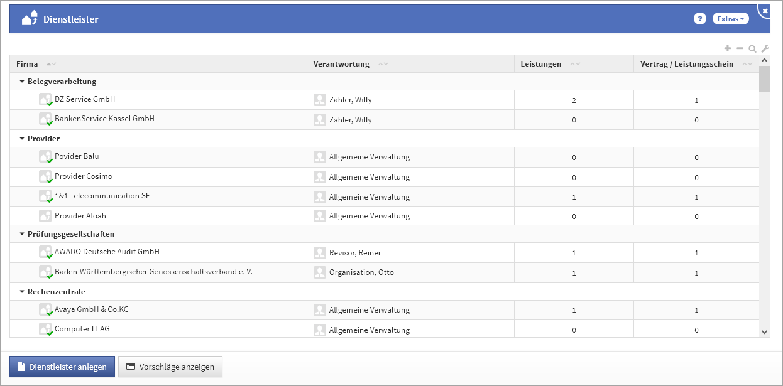Click the plus icon above the table

tap(728, 48)
